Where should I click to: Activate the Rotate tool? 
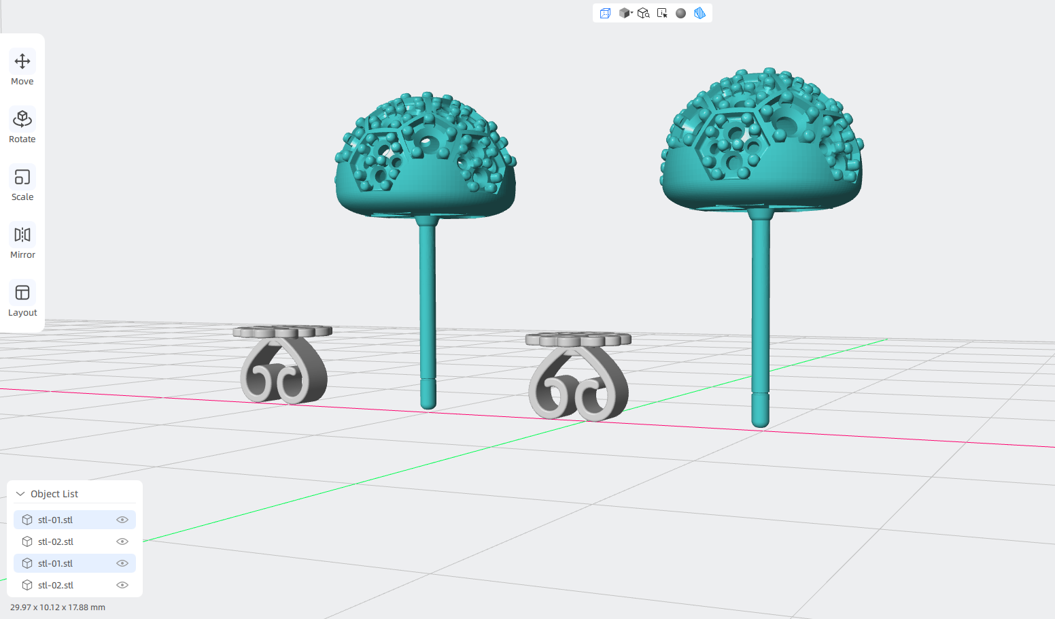point(22,127)
